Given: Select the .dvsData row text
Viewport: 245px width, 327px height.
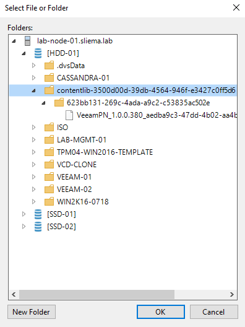Looking at the screenshot, I should (x=71, y=66).
